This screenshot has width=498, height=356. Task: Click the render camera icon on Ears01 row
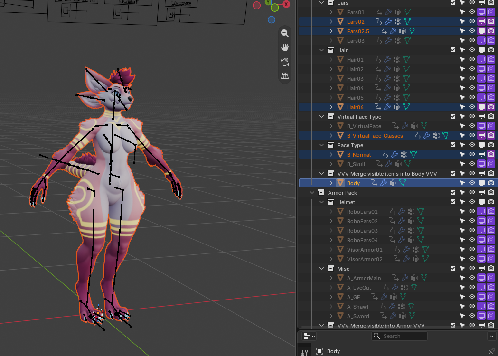[491, 12]
